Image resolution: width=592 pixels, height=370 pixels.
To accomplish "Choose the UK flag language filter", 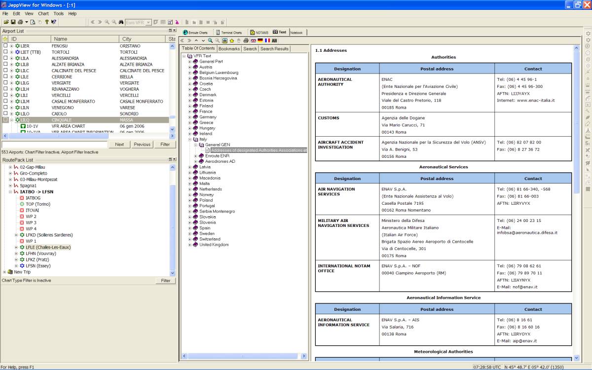I will click(253, 40).
